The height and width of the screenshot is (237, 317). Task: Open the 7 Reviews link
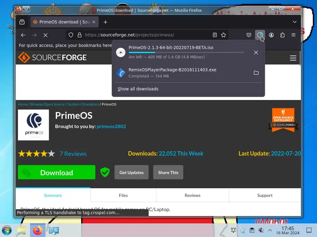coord(73,154)
